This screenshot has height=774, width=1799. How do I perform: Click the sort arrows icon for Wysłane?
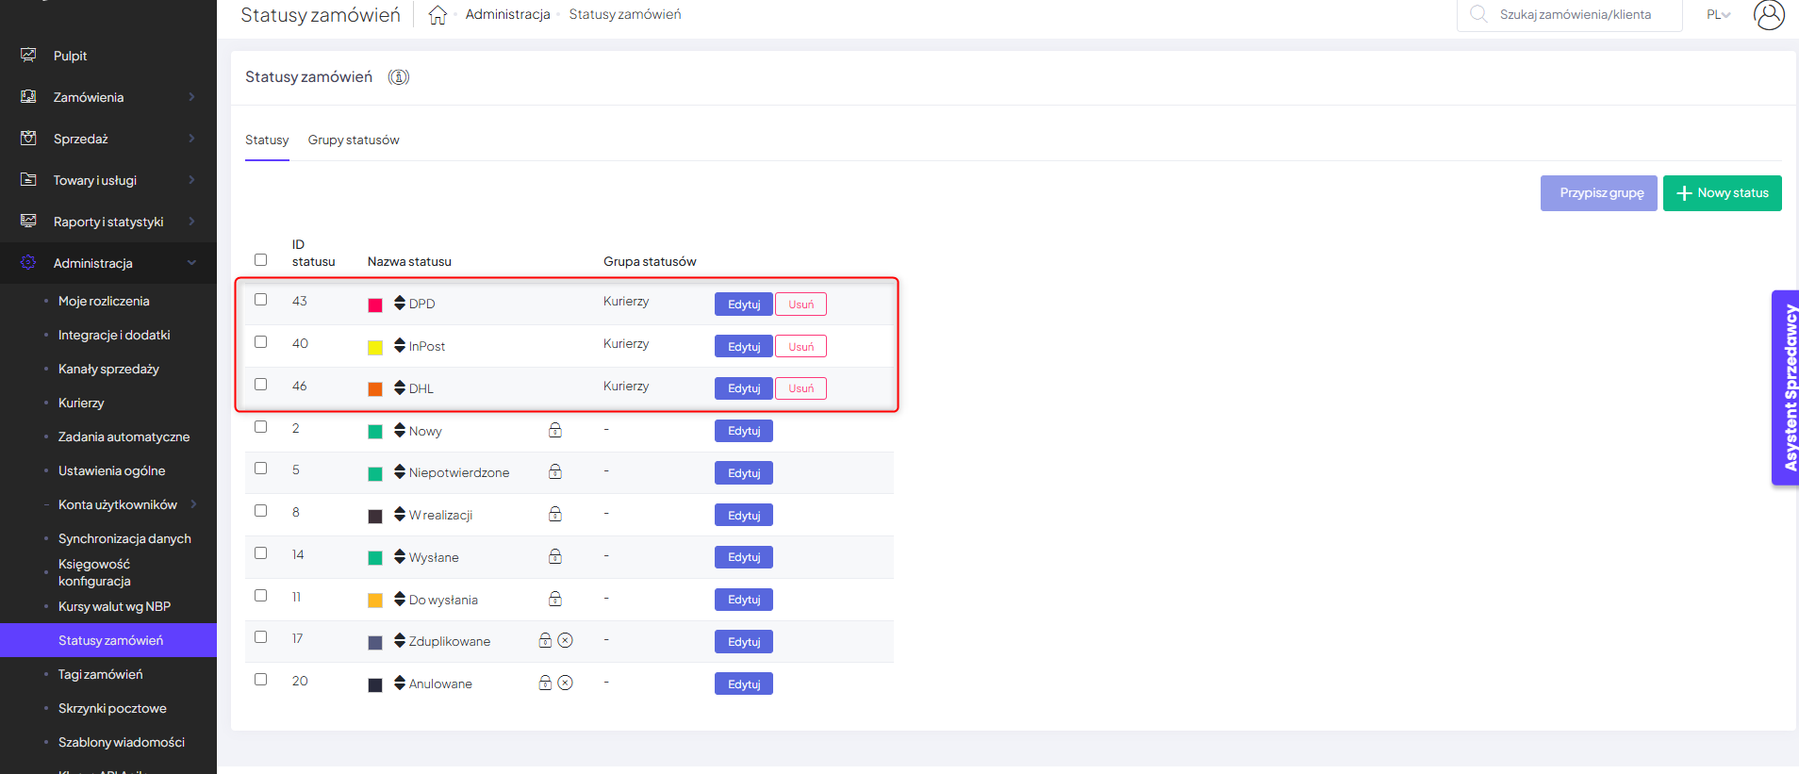tap(400, 556)
